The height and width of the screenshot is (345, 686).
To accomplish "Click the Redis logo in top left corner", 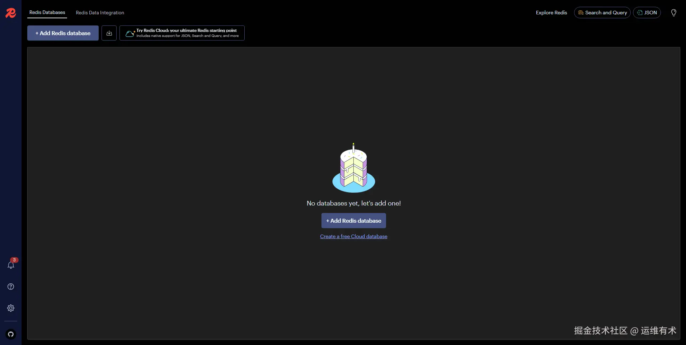I will click(11, 13).
